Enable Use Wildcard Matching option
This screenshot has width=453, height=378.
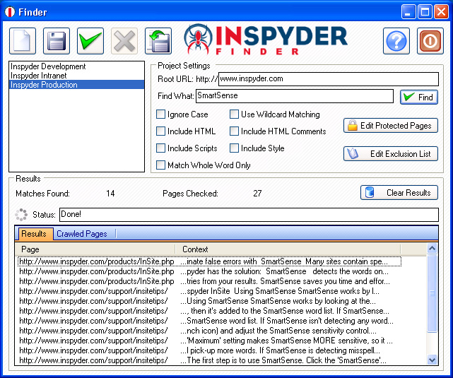[x=234, y=114]
